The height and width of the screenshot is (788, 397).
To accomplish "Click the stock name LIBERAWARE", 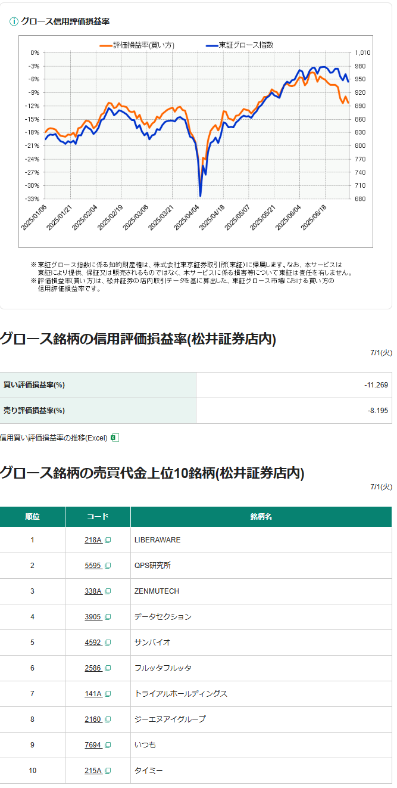I will 157,540.
